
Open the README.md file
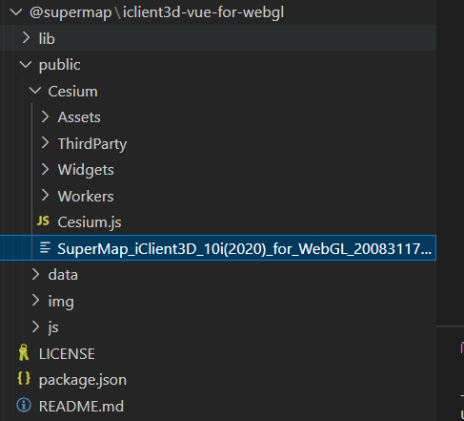coord(81,406)
